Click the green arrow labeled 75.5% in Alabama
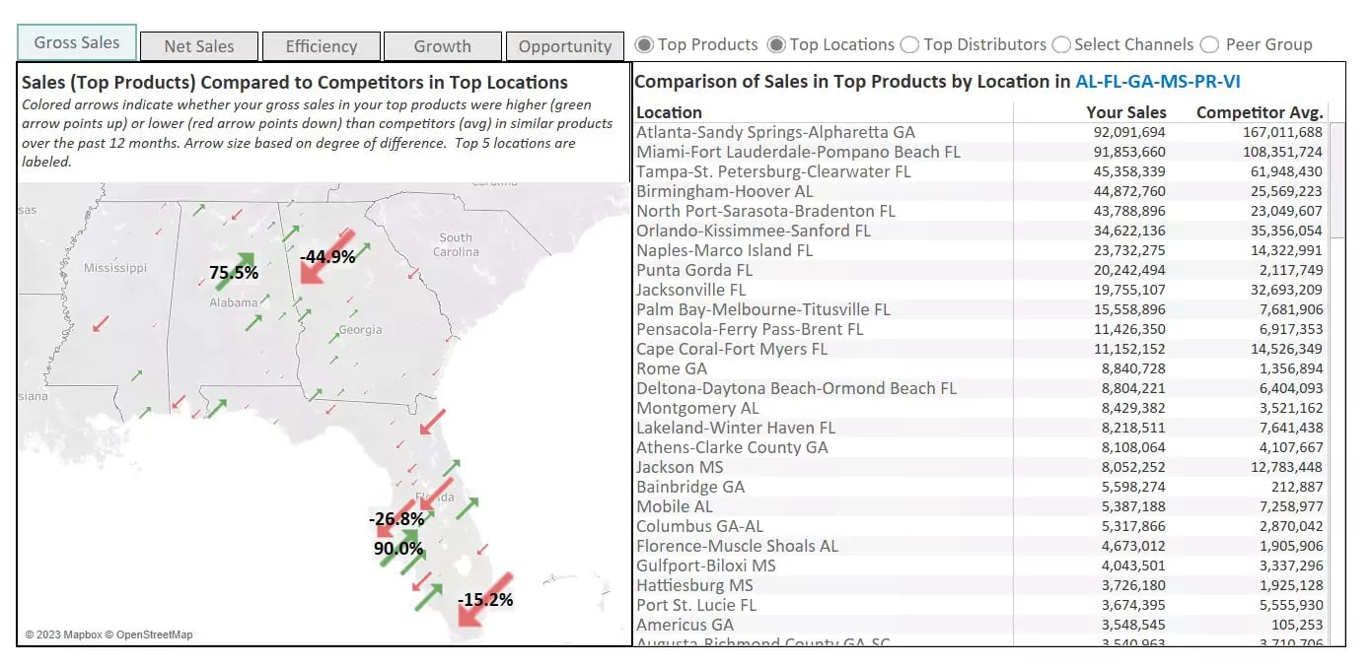The height and width of the screenshot is (666, 1371). tap(236, 271)
